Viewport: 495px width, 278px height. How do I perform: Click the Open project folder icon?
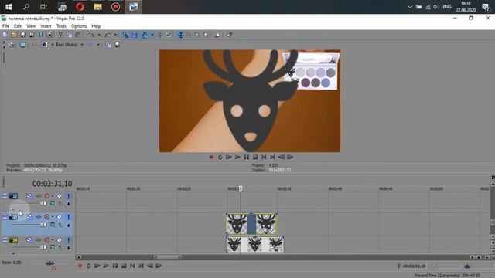click(x=14, y=35)
